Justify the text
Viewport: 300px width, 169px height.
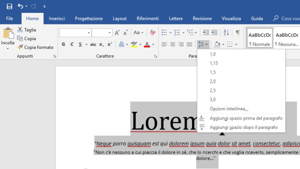pos(189,44)
